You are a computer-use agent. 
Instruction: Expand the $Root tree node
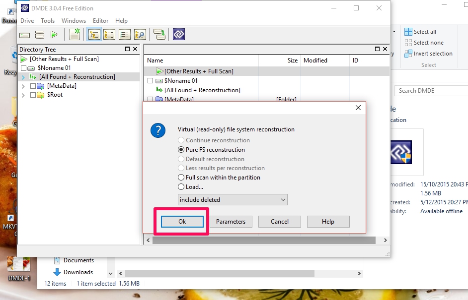pos(23,95)
